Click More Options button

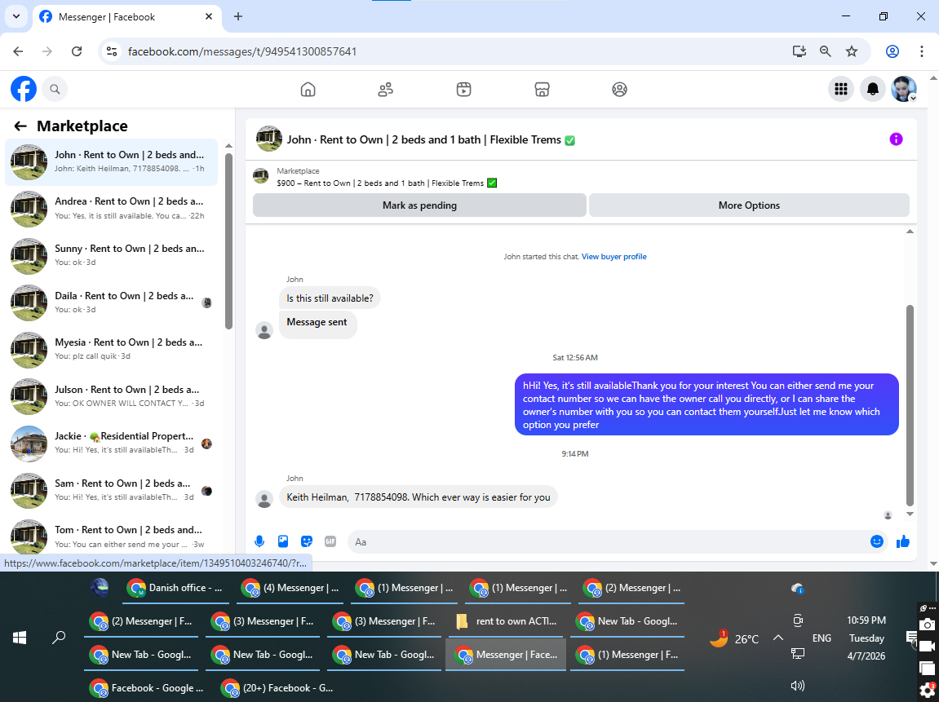(749, 205)
